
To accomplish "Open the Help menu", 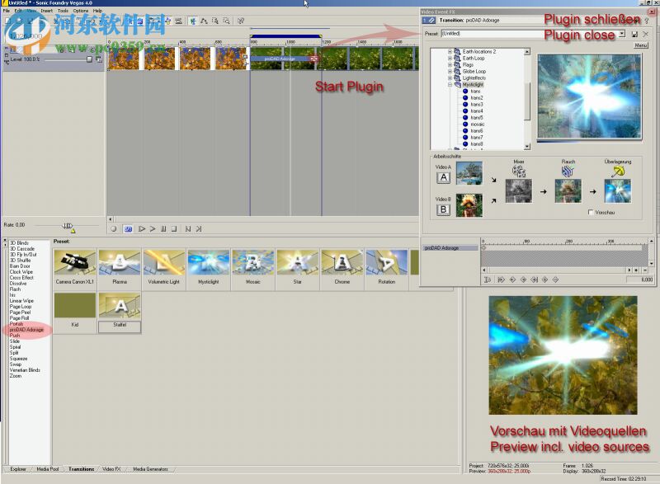I will tap(97, 11).
